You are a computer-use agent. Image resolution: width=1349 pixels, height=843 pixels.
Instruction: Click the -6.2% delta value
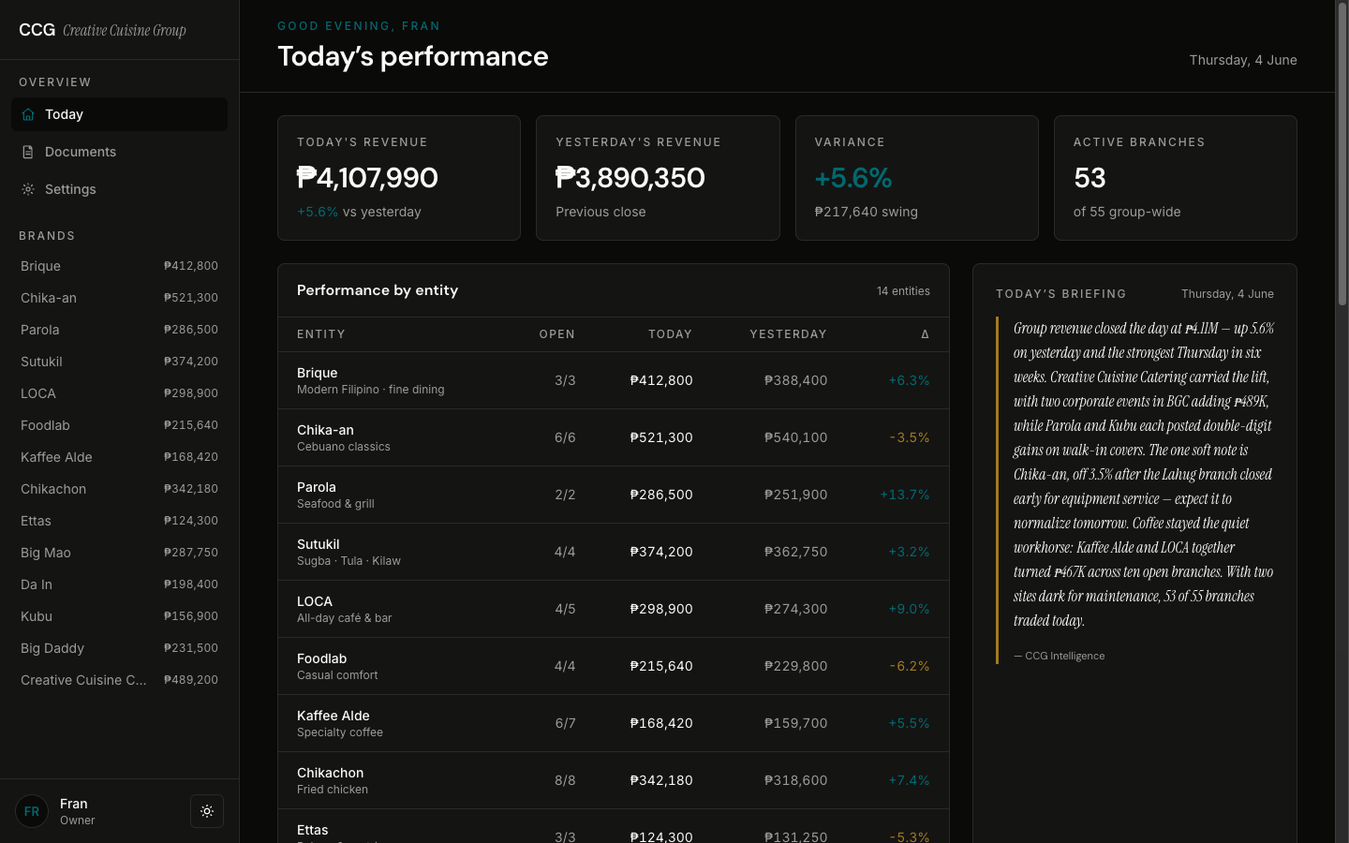pyautogui.click(x=910, y=666)
